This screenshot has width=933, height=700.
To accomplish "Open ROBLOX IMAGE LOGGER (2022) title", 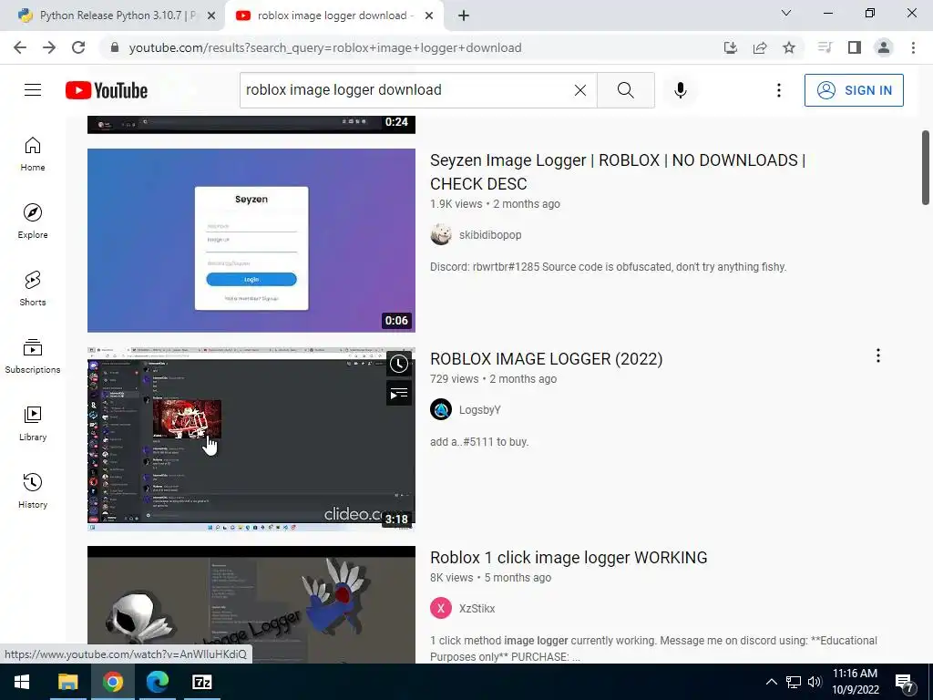I will click(547, 359).
